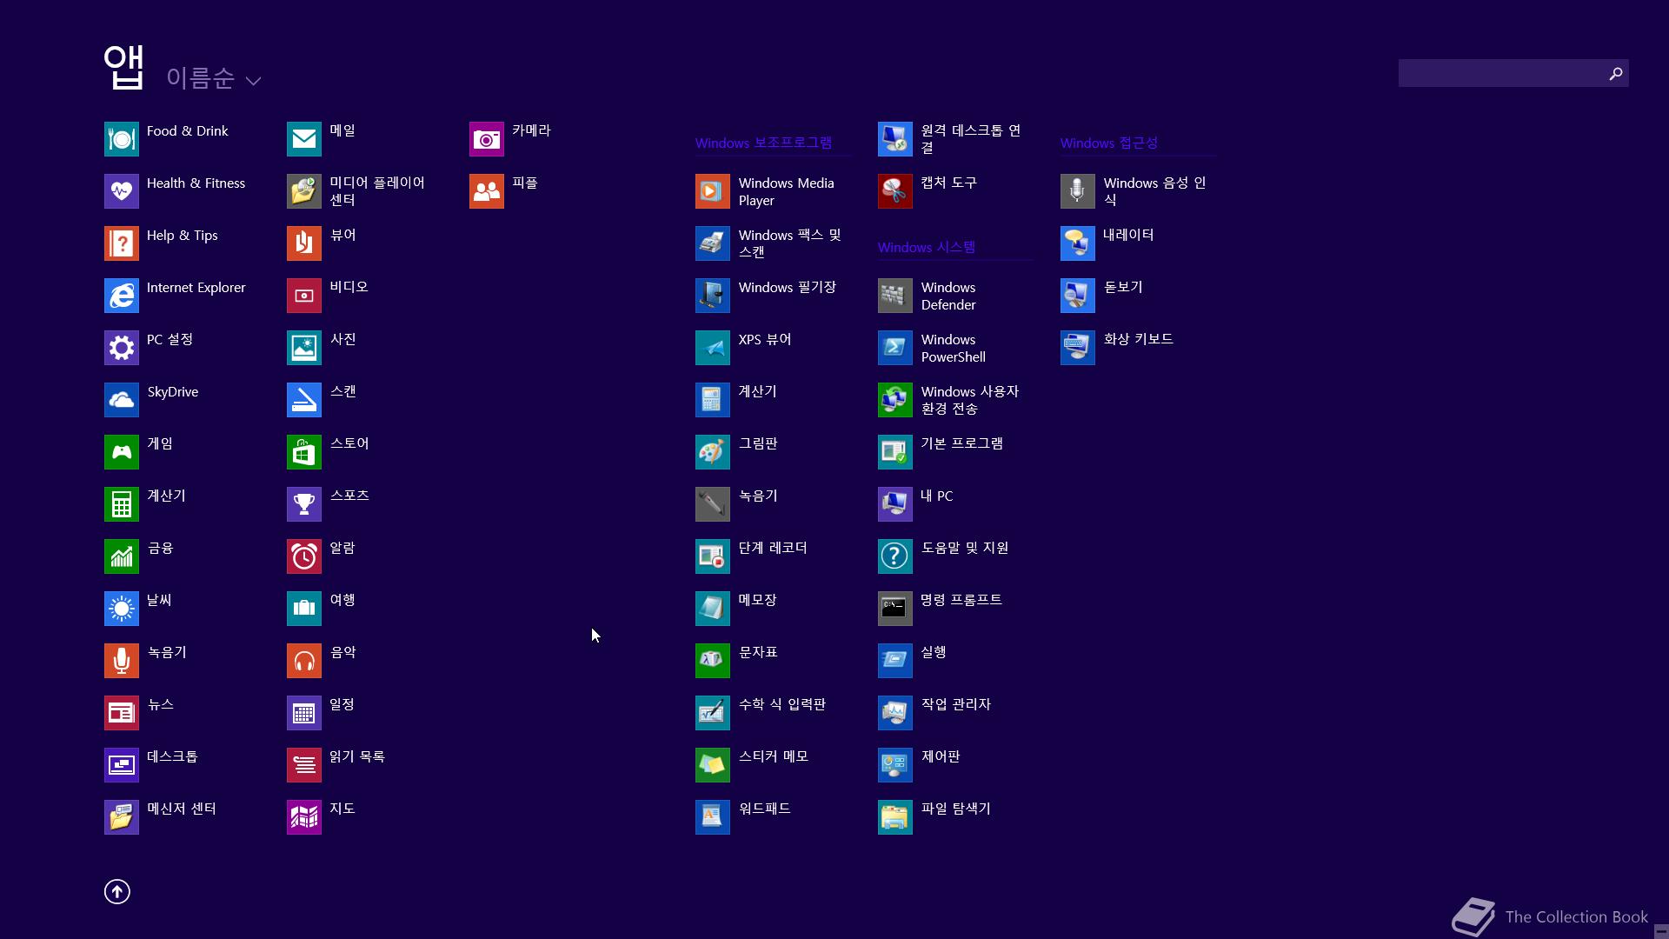Launch 사진 photos icon

coord(304,348)
